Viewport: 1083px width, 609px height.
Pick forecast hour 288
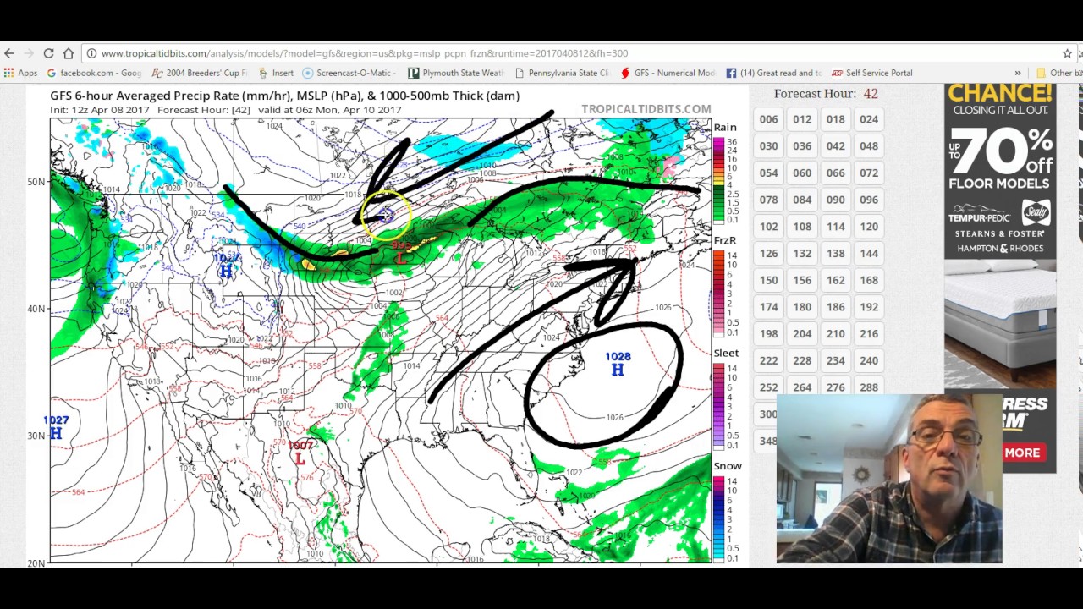(x=869, y=387)
